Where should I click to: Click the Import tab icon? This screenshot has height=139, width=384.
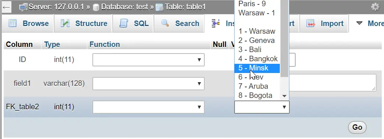[311, 23]
